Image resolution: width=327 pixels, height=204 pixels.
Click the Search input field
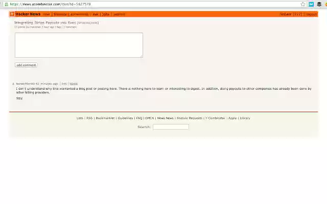[171, 127]
